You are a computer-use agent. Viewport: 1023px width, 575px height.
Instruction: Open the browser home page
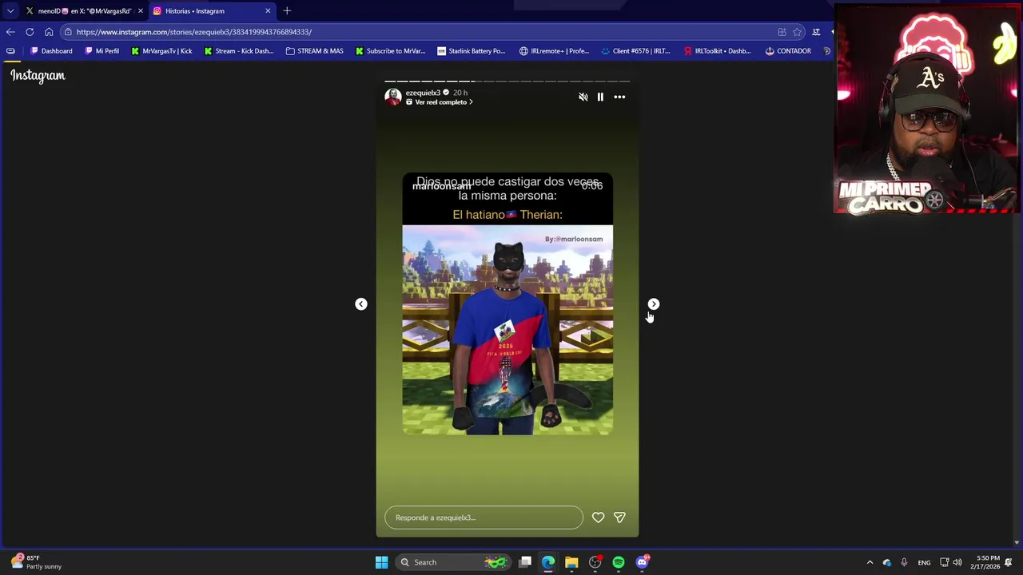[49, 32]
